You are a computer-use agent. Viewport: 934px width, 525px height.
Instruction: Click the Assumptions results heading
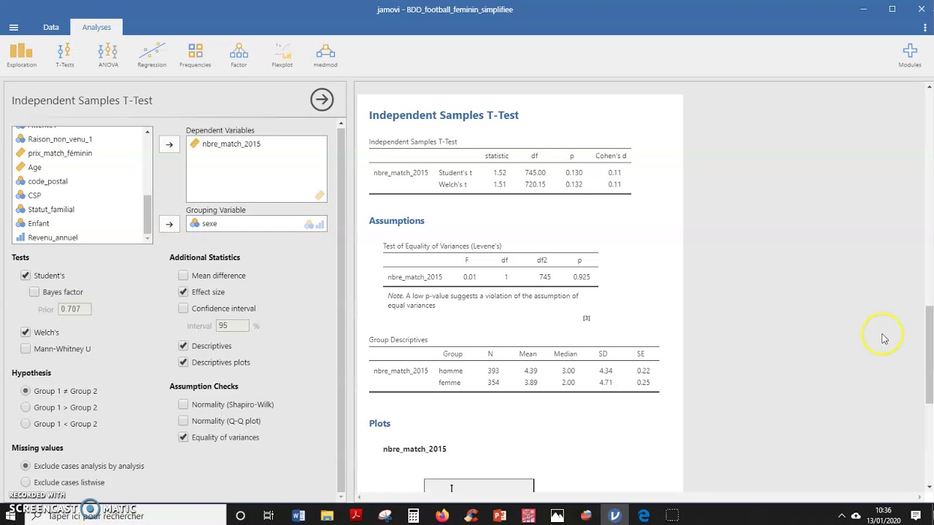(396, 221)
